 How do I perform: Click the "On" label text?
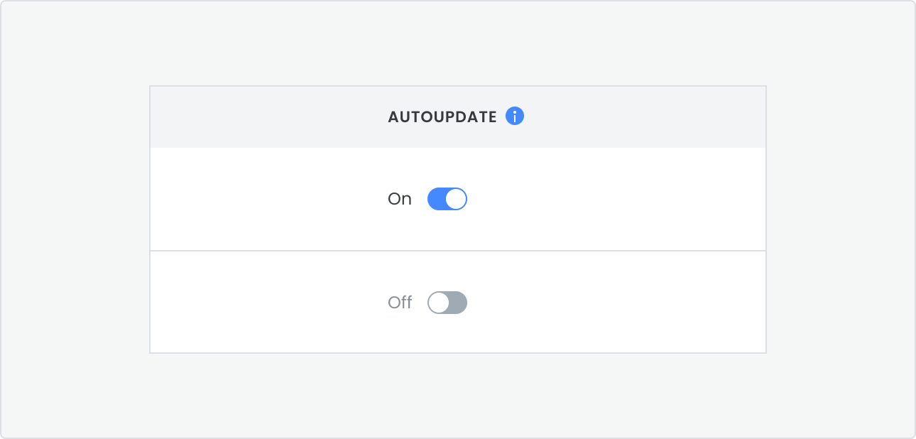coord(400,200)
